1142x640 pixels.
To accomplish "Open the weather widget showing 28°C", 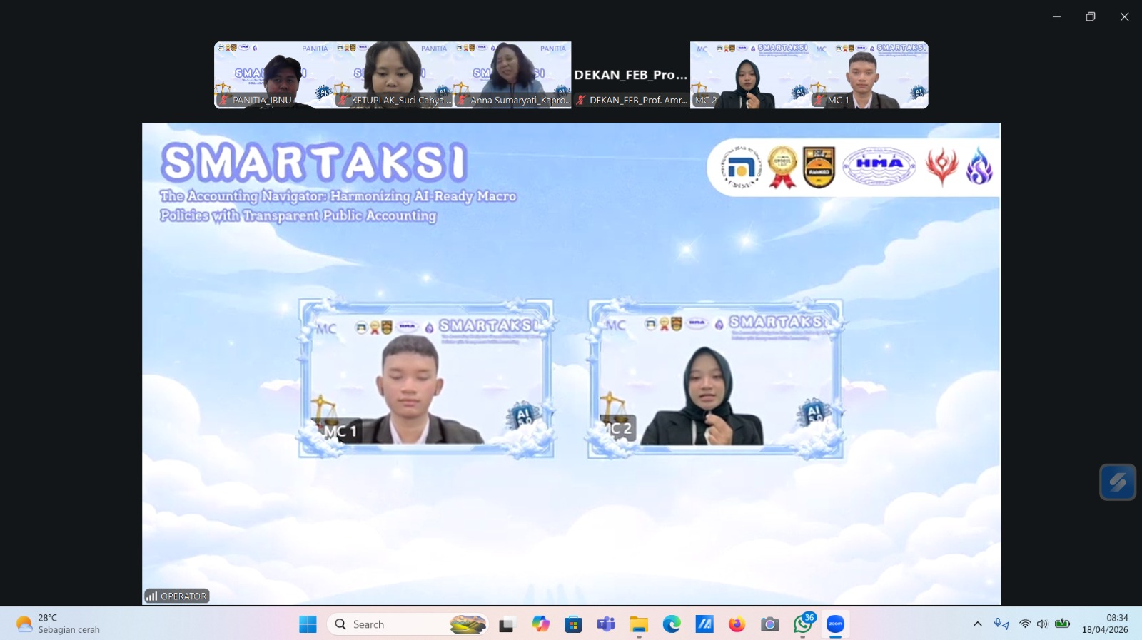I will (x=59, y=624).
